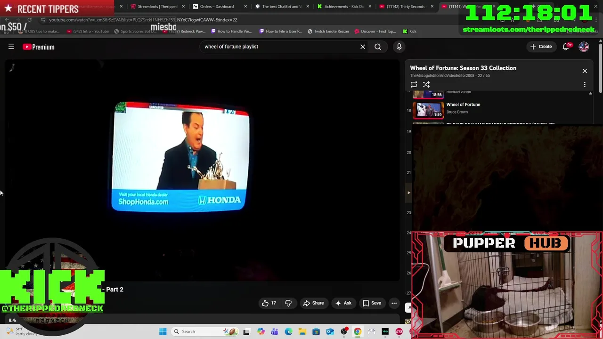This screenshot has width=603, height=339.
Task: Open File Explorer from the taskbar
Action: (x=302, y=331)
